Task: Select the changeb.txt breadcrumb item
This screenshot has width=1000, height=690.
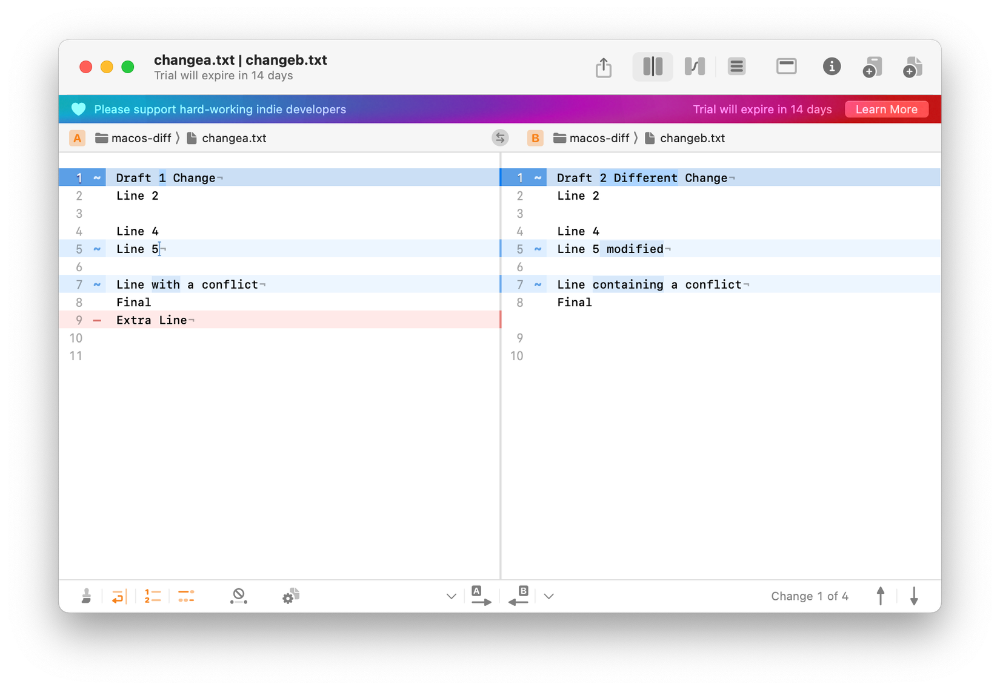Action: (693, 137)
